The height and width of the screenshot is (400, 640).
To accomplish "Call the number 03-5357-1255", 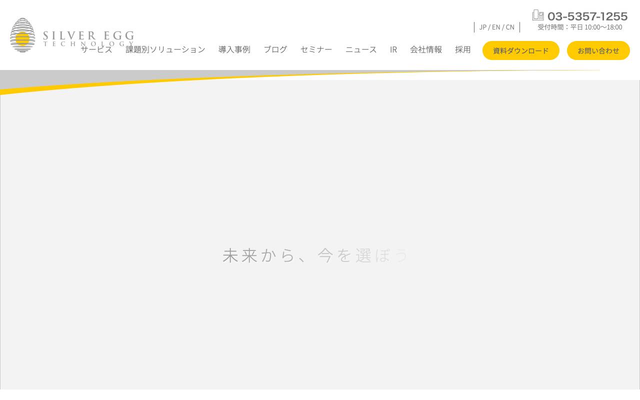I will [x=587, y=16].
